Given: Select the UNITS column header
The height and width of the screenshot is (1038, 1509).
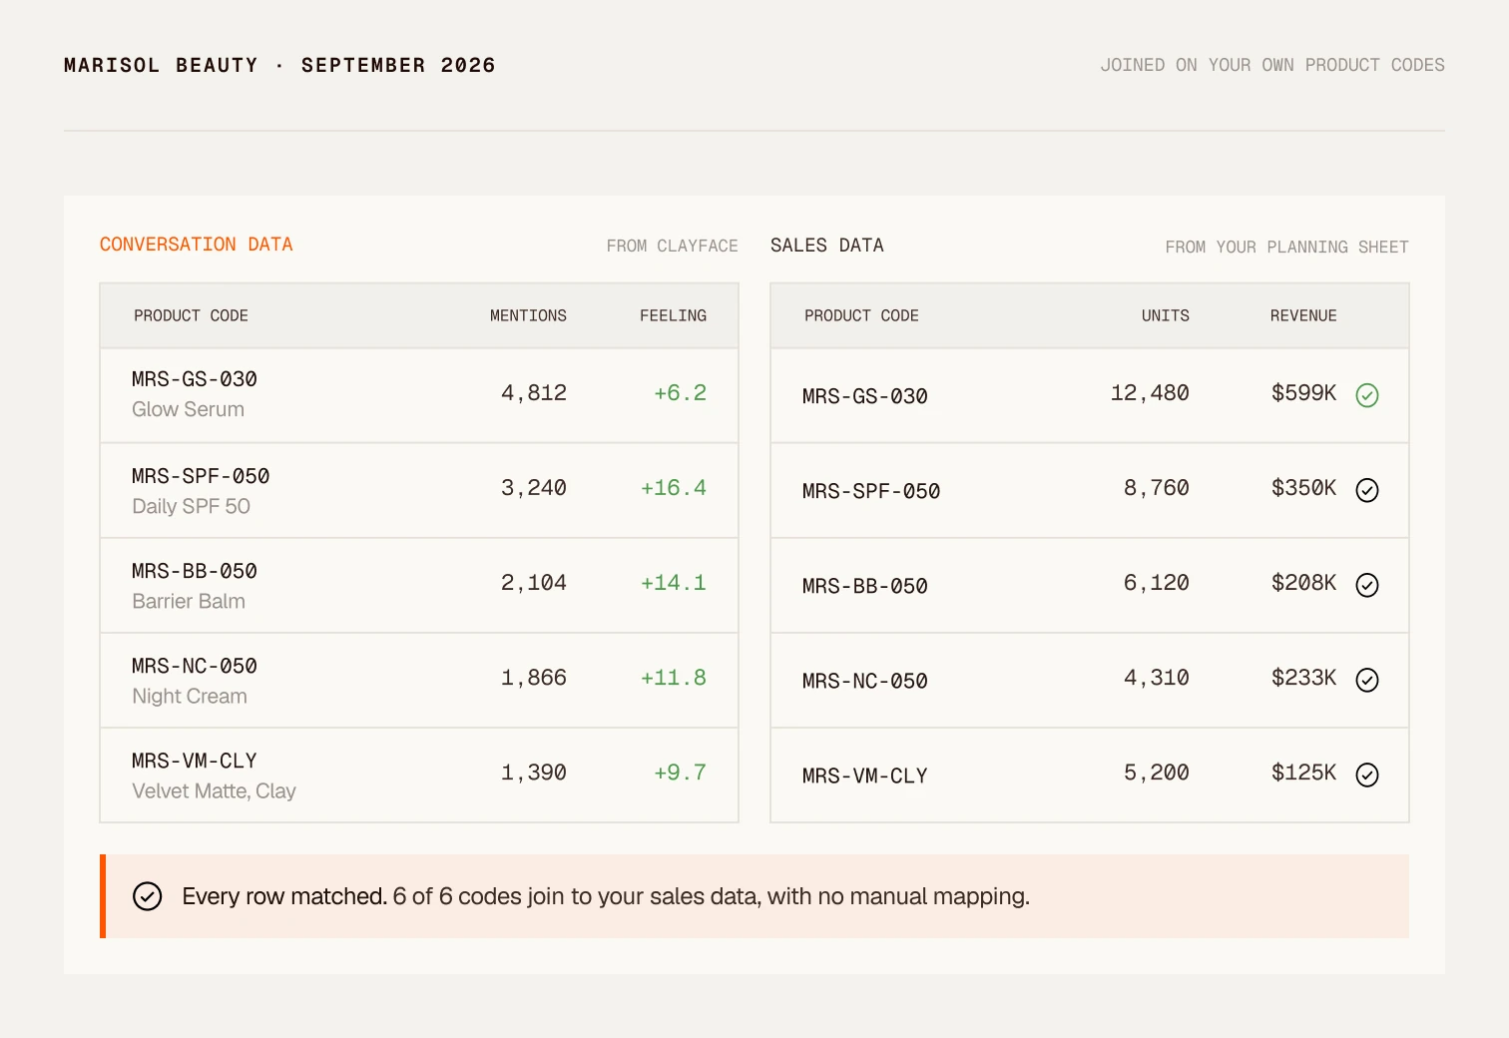Looking at the screenshot, I should tap(1165, 315).
